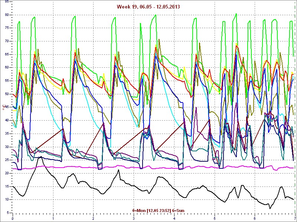
Task: Click day-axis label '2'
Action: click(x=94, y=219)
